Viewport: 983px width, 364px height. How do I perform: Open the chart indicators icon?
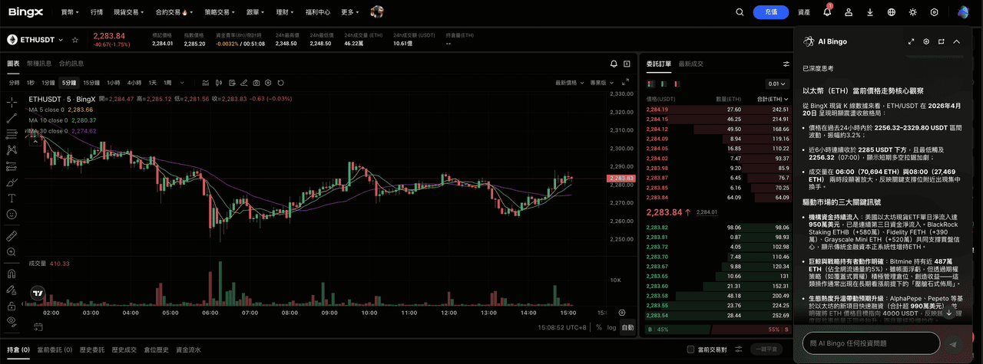(205, 83)
